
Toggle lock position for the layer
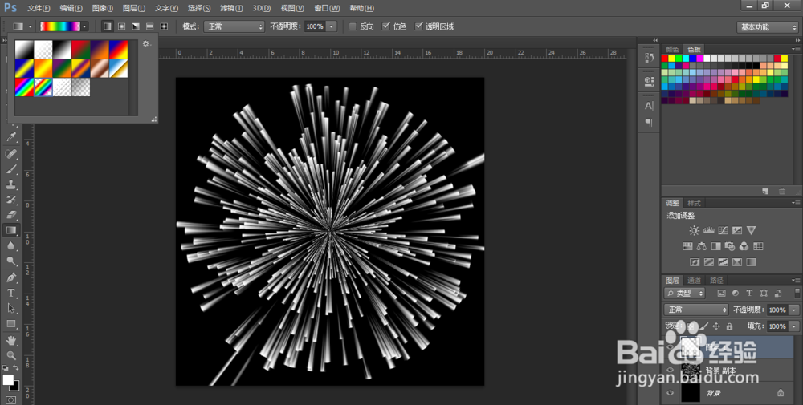click(716, 326)
